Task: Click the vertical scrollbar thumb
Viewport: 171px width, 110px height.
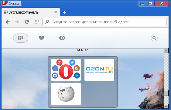Action: click(x=166, y=93)
